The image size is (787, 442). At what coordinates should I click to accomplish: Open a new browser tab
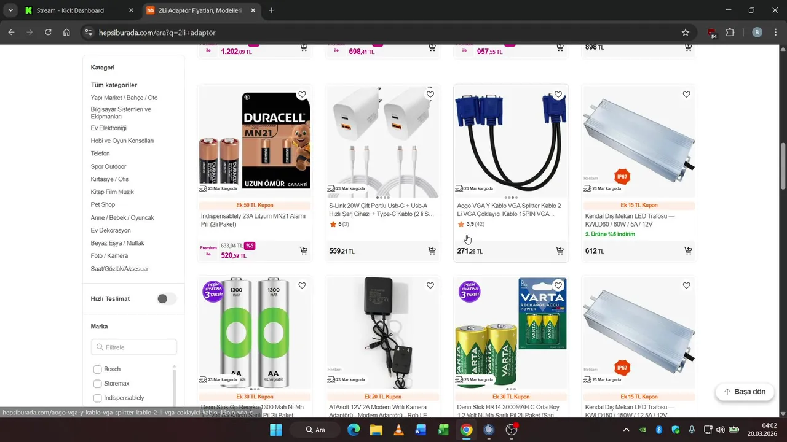[x=272, y=10]
